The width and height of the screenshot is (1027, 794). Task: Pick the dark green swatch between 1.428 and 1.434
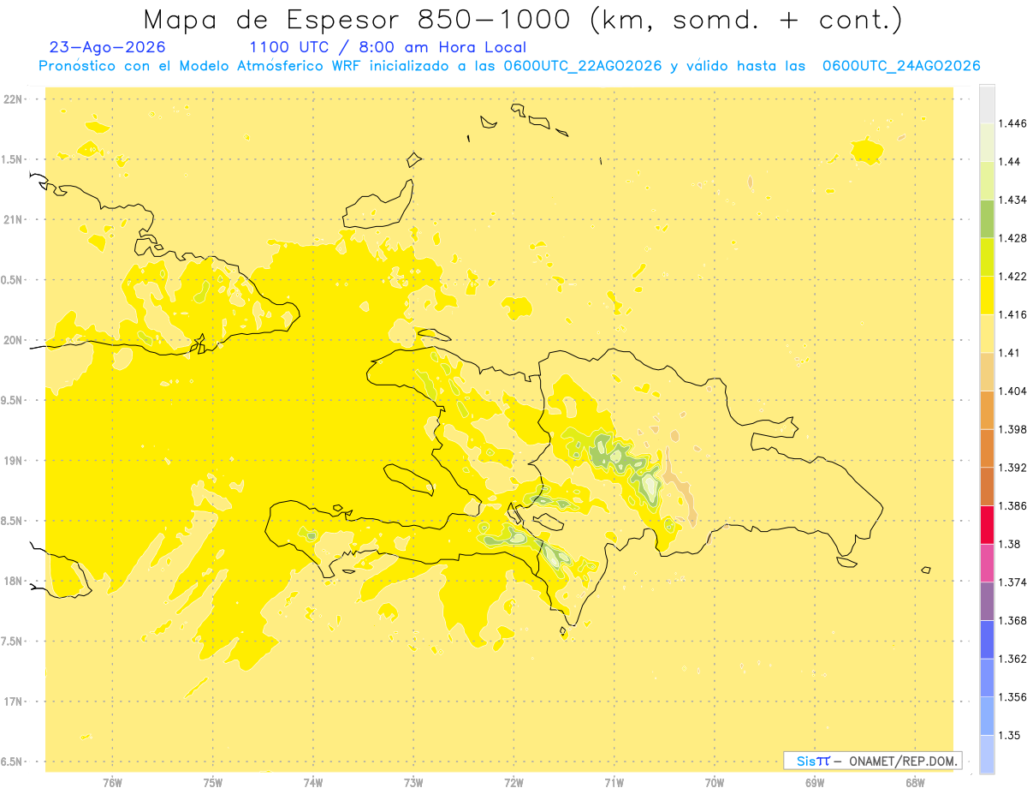point(987,218)
